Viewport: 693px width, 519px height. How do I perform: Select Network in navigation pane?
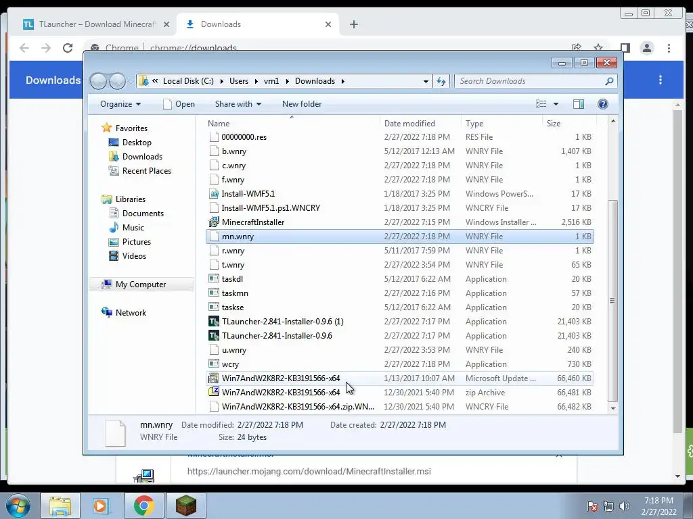131,313
